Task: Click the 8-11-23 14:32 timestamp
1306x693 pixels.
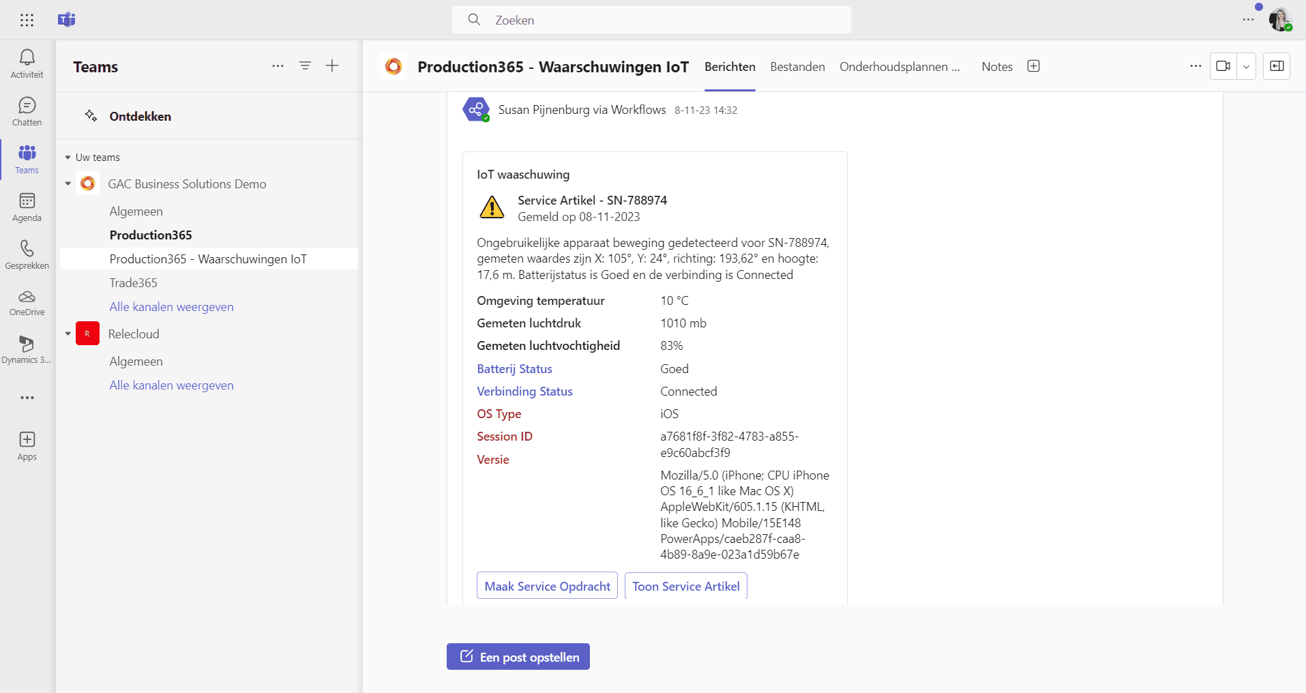Action: tap(706, 110)
